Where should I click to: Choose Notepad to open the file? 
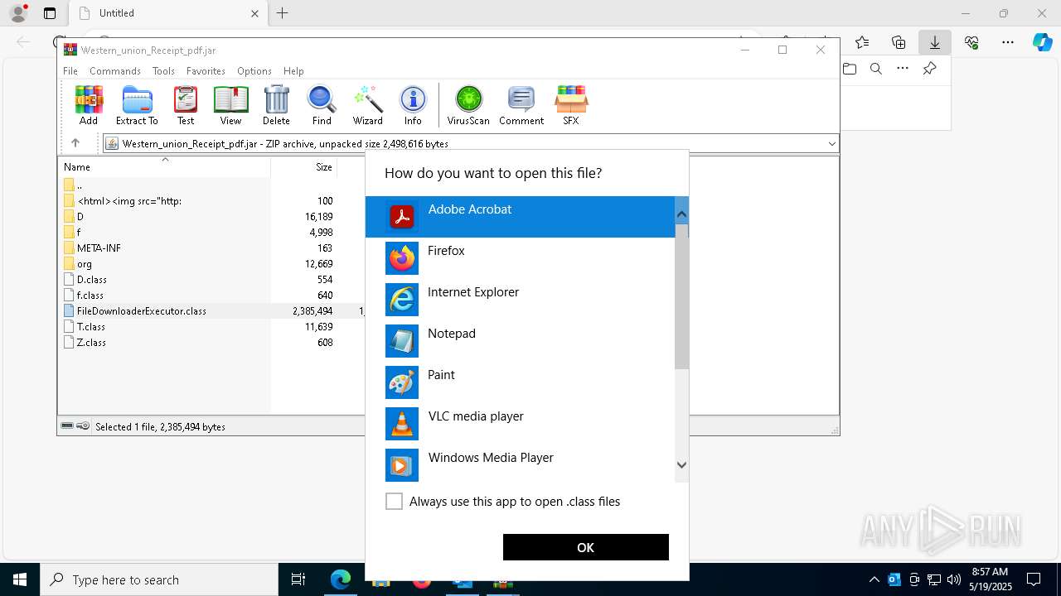(x=521, y=341)
